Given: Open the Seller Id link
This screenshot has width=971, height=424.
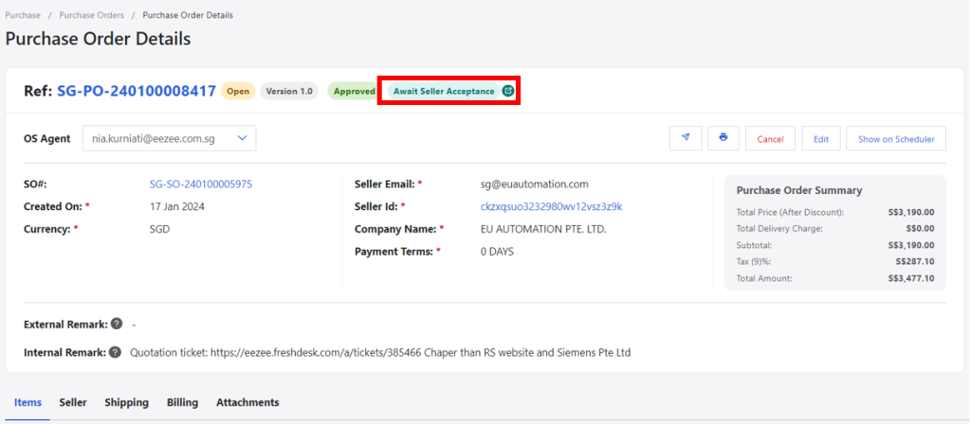Looking at the screenshot, I should coord(551,206).
